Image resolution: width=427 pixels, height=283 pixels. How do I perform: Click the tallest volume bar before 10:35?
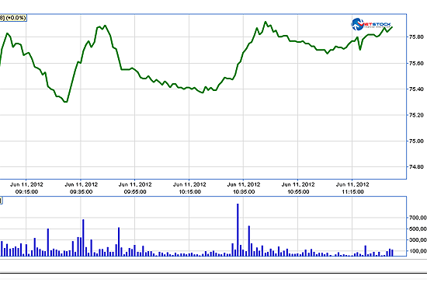pos(238,230)
